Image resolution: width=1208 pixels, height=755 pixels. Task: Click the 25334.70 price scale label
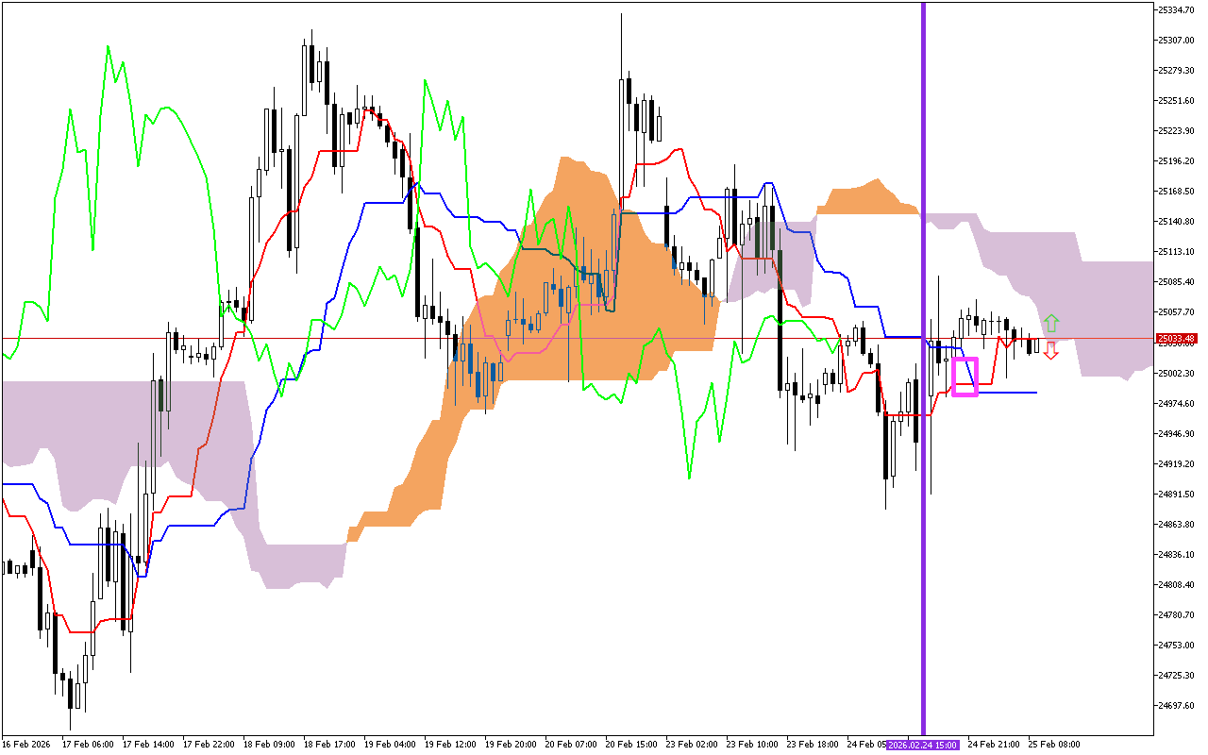pos(1176,9)
